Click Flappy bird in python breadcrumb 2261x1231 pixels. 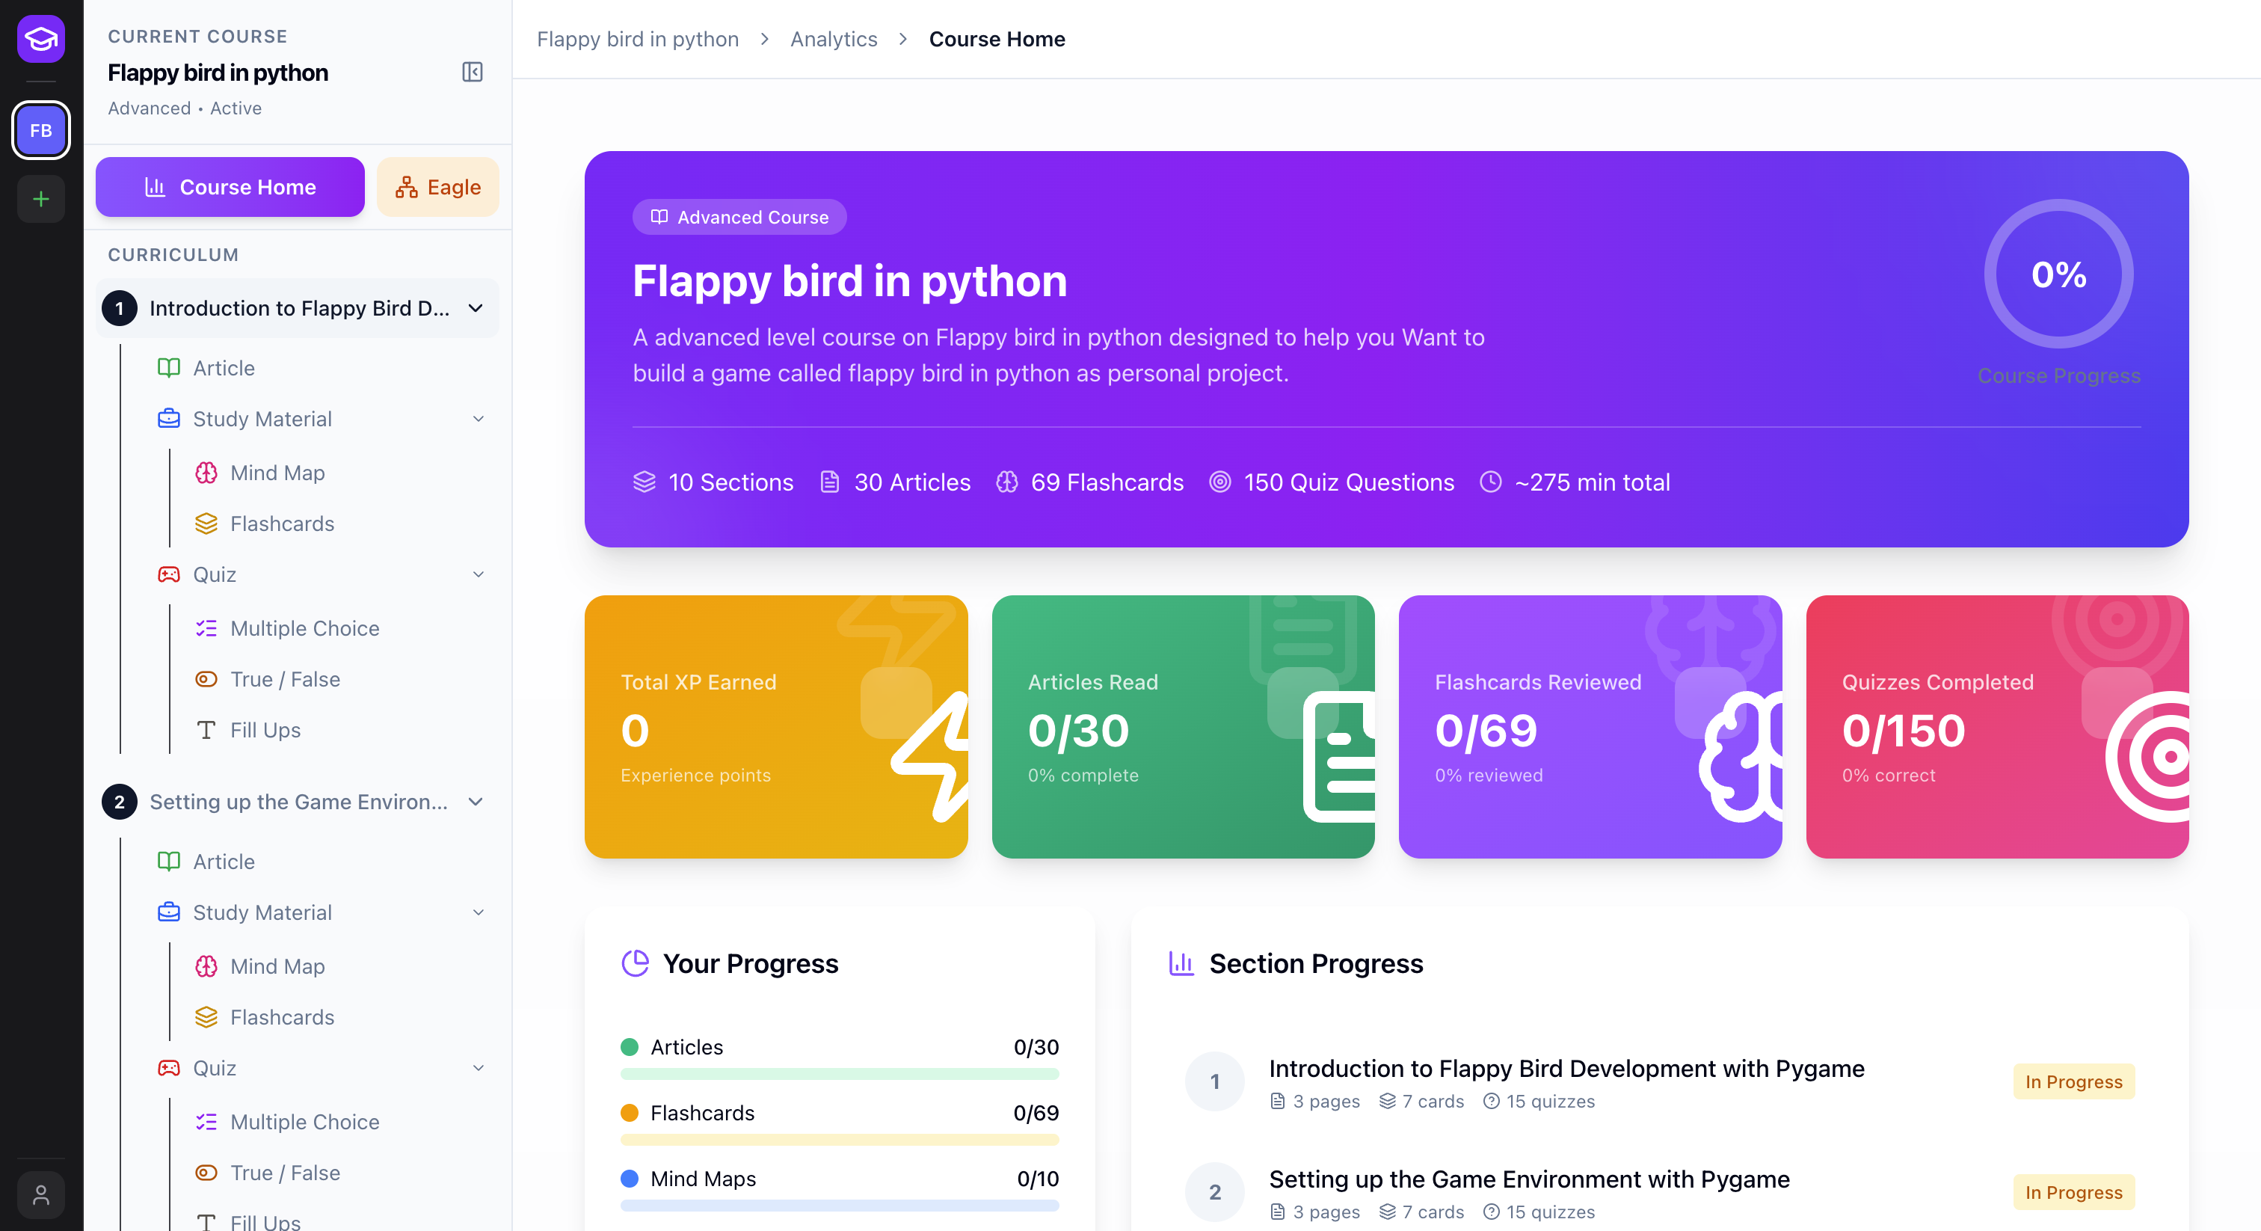[637, 40]
